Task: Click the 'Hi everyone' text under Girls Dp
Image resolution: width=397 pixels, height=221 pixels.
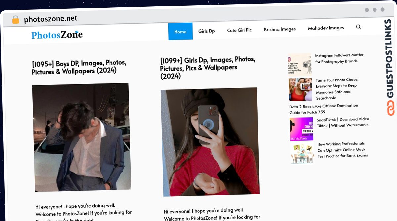Action: click(x=212, y=214)
